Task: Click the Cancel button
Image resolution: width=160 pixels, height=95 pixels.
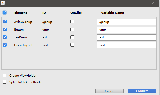Action: click(x=109, y=91)
